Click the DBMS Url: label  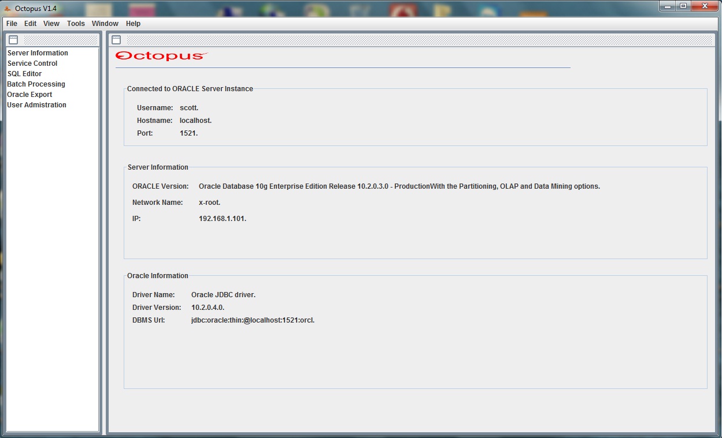(x=149, y=320)
